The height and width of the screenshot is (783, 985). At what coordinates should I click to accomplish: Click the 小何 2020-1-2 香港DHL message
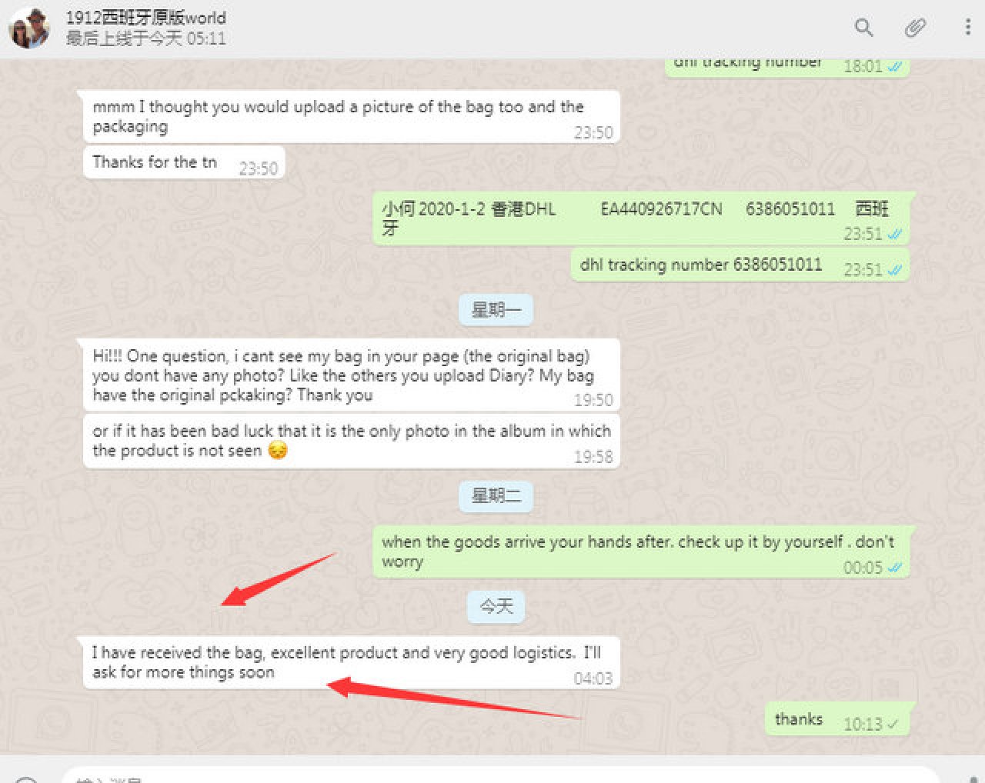pos(642,219)
